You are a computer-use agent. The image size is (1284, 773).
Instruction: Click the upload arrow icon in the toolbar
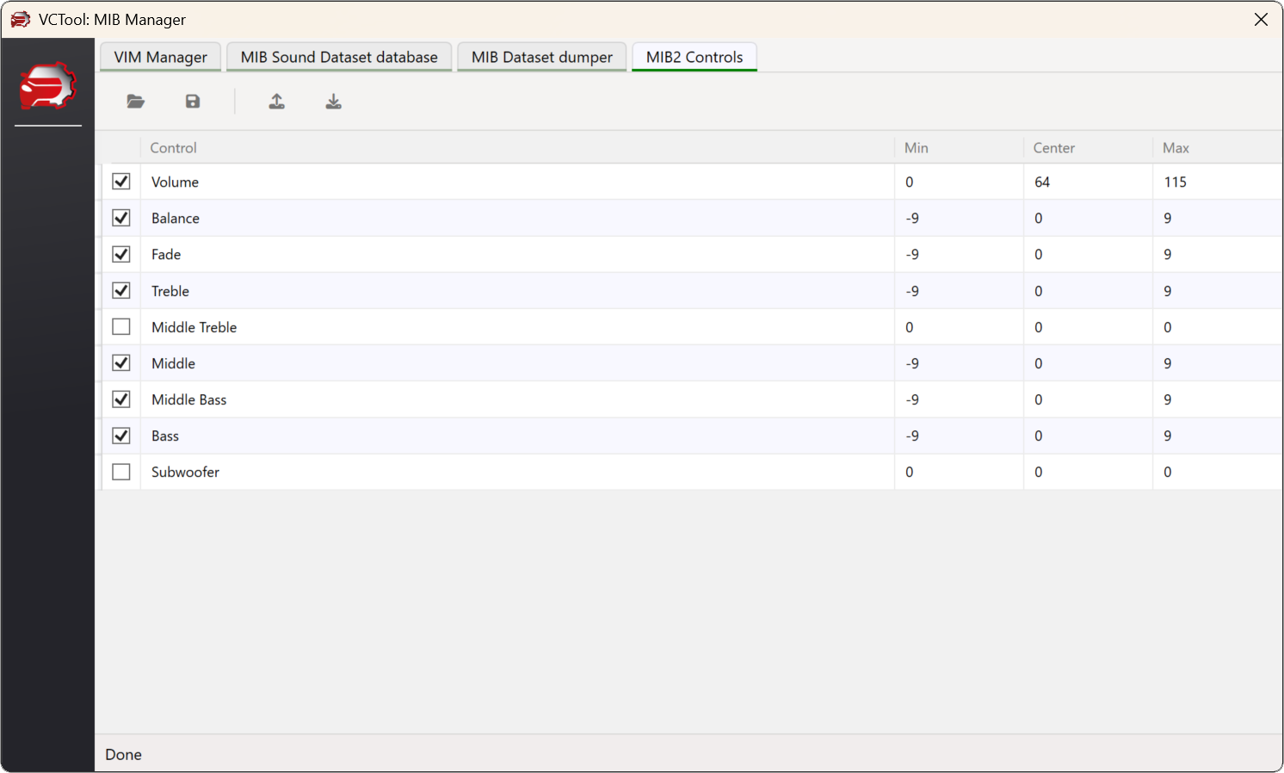tap(277, 102)
